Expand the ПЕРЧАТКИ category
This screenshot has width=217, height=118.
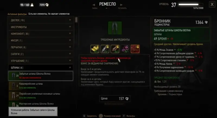[41, 47]
